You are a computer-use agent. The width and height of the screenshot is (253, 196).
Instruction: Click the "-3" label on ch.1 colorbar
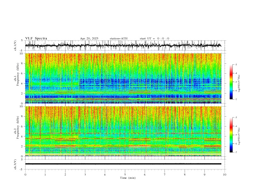click(235, 65)
